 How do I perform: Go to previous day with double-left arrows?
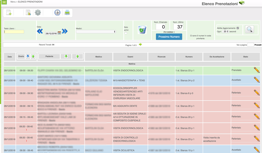point(40,31)
